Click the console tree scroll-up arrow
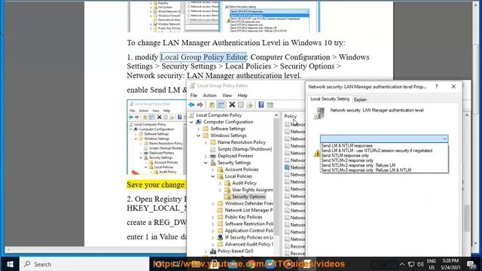Viewport: 482px width, 271px height. click(276, 115)
